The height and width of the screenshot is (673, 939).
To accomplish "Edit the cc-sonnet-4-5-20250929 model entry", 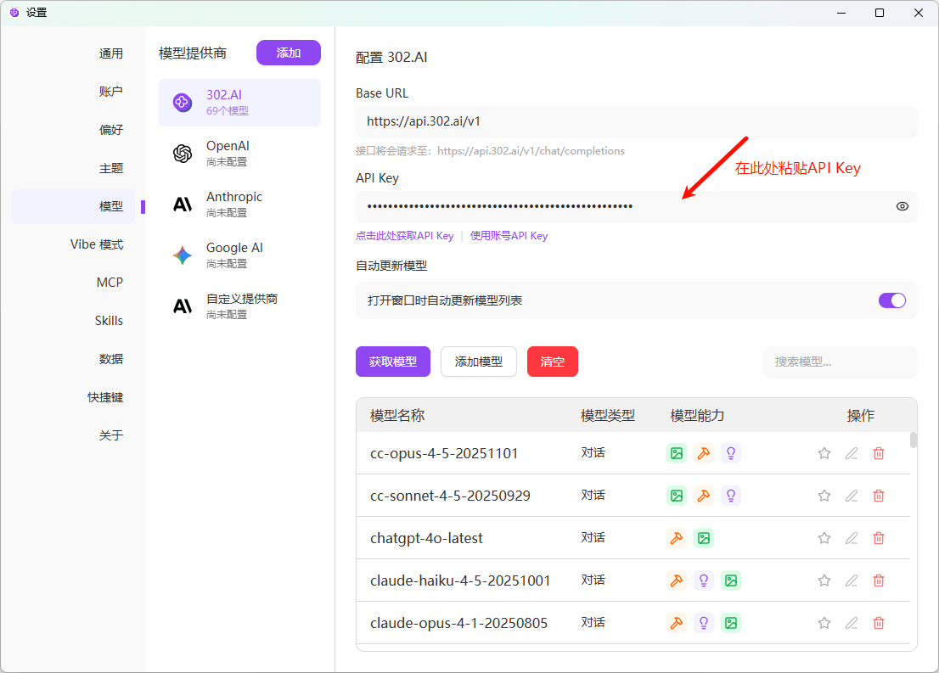I will pos(852,496).
